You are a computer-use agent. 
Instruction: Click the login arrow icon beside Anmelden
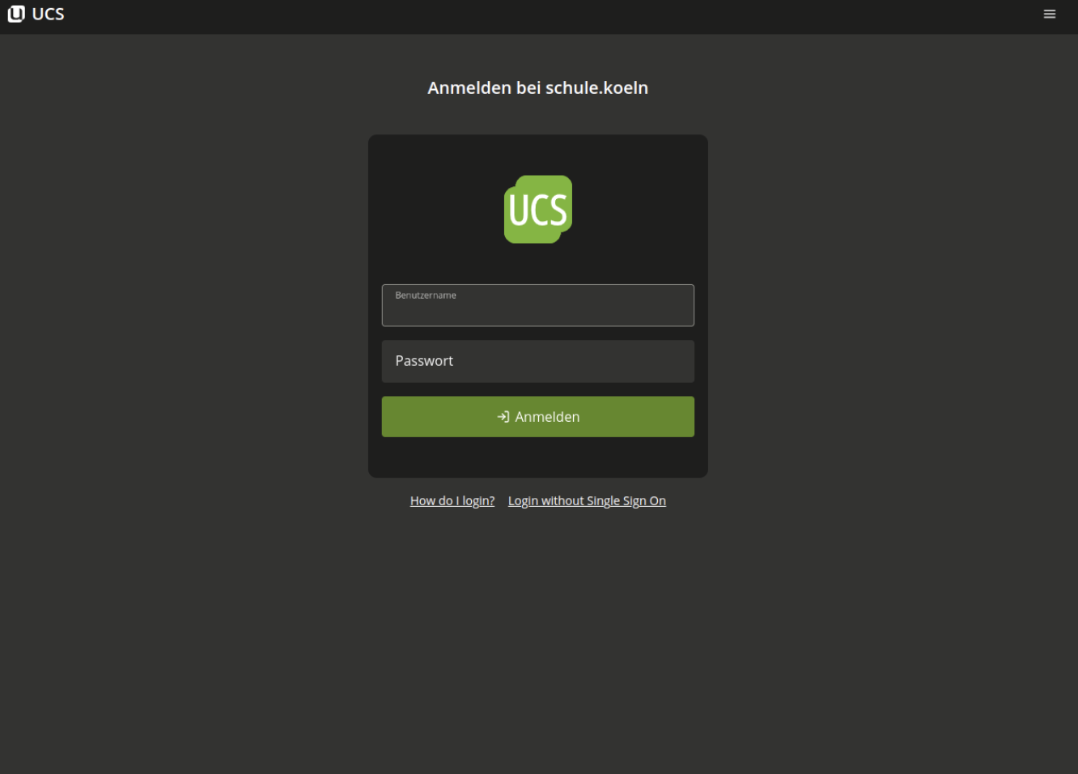click(x=503, y=417)
